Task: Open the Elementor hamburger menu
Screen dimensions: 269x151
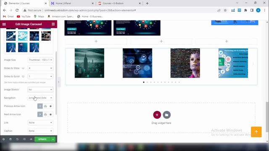Action: [x=4, y=24]
